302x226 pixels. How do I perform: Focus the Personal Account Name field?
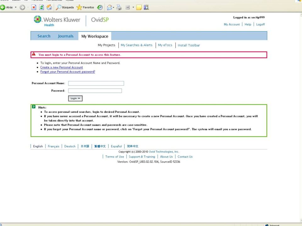click(x=96, y=83)
